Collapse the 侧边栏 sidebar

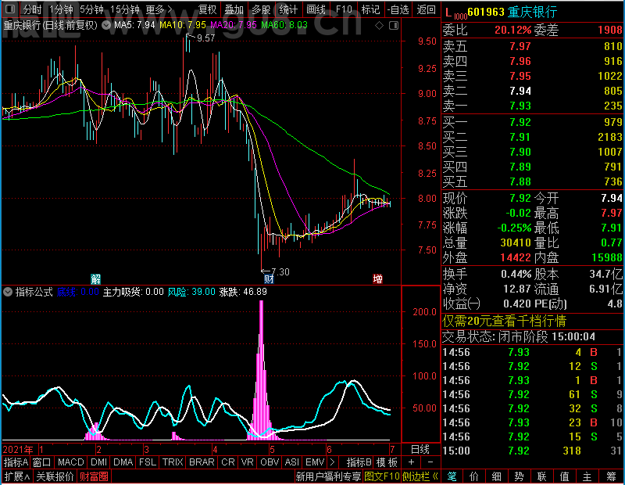[x=420, y=476]
